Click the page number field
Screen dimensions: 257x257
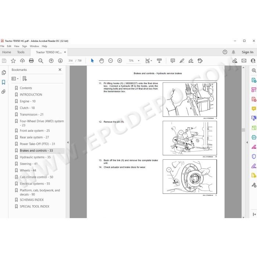pos(70,61)
